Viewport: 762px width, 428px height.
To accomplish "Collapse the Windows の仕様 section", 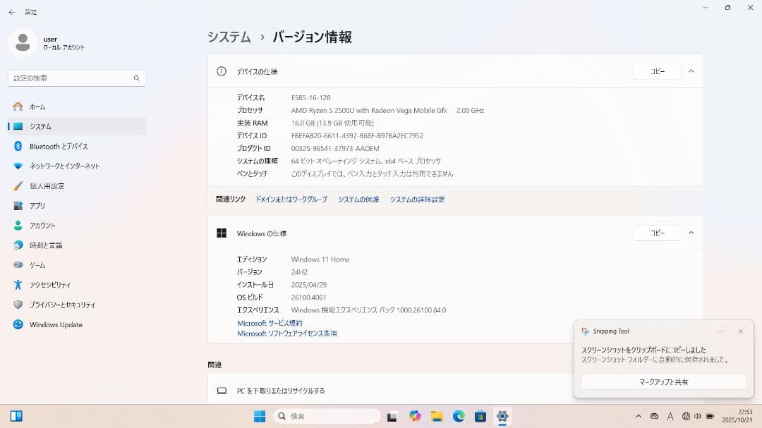I will [691, 233].
